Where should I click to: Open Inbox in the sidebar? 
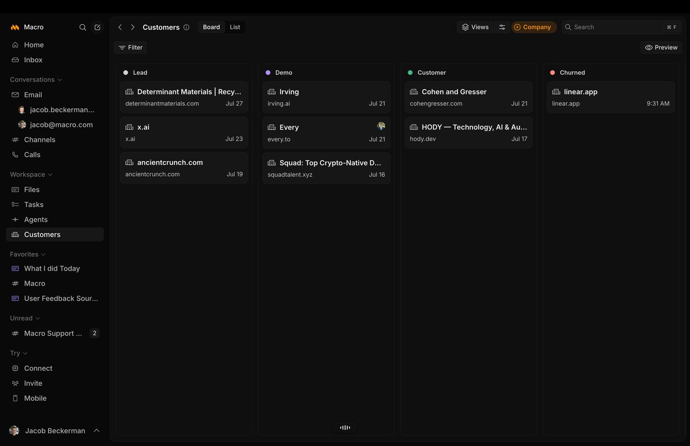click(x=55, y=60)
